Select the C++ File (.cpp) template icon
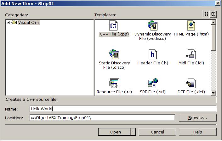Viewport: 222px width, 141px height. (x=113, y=25)
